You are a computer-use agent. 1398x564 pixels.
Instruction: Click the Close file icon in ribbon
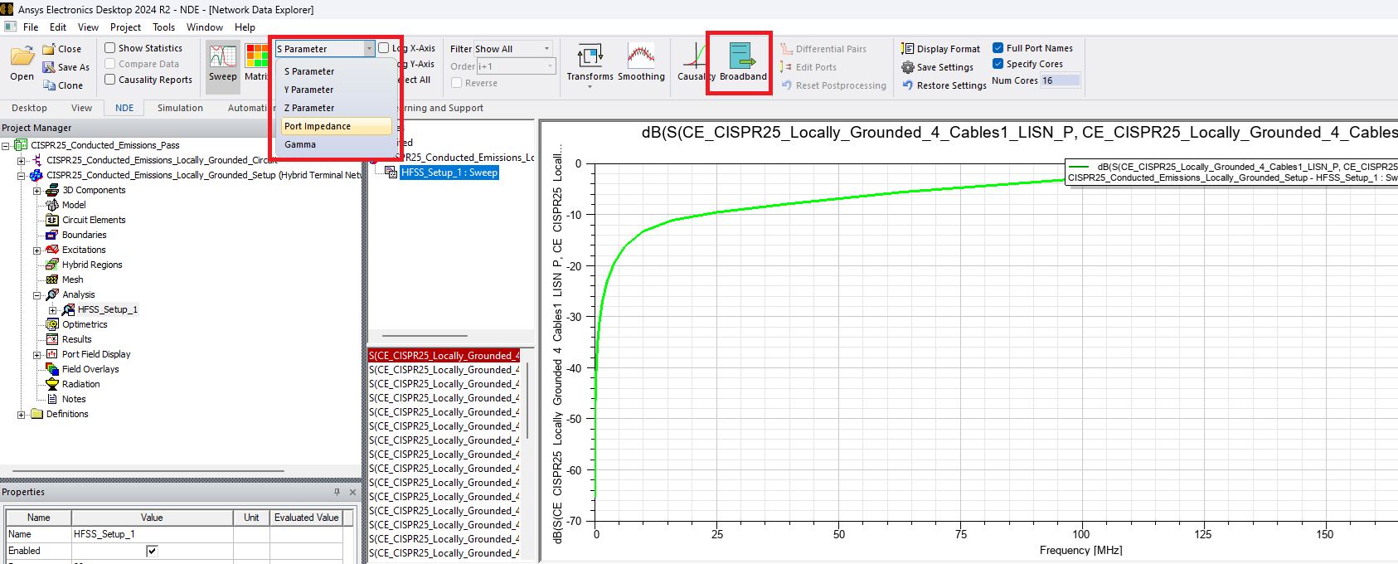click(49, 49)
